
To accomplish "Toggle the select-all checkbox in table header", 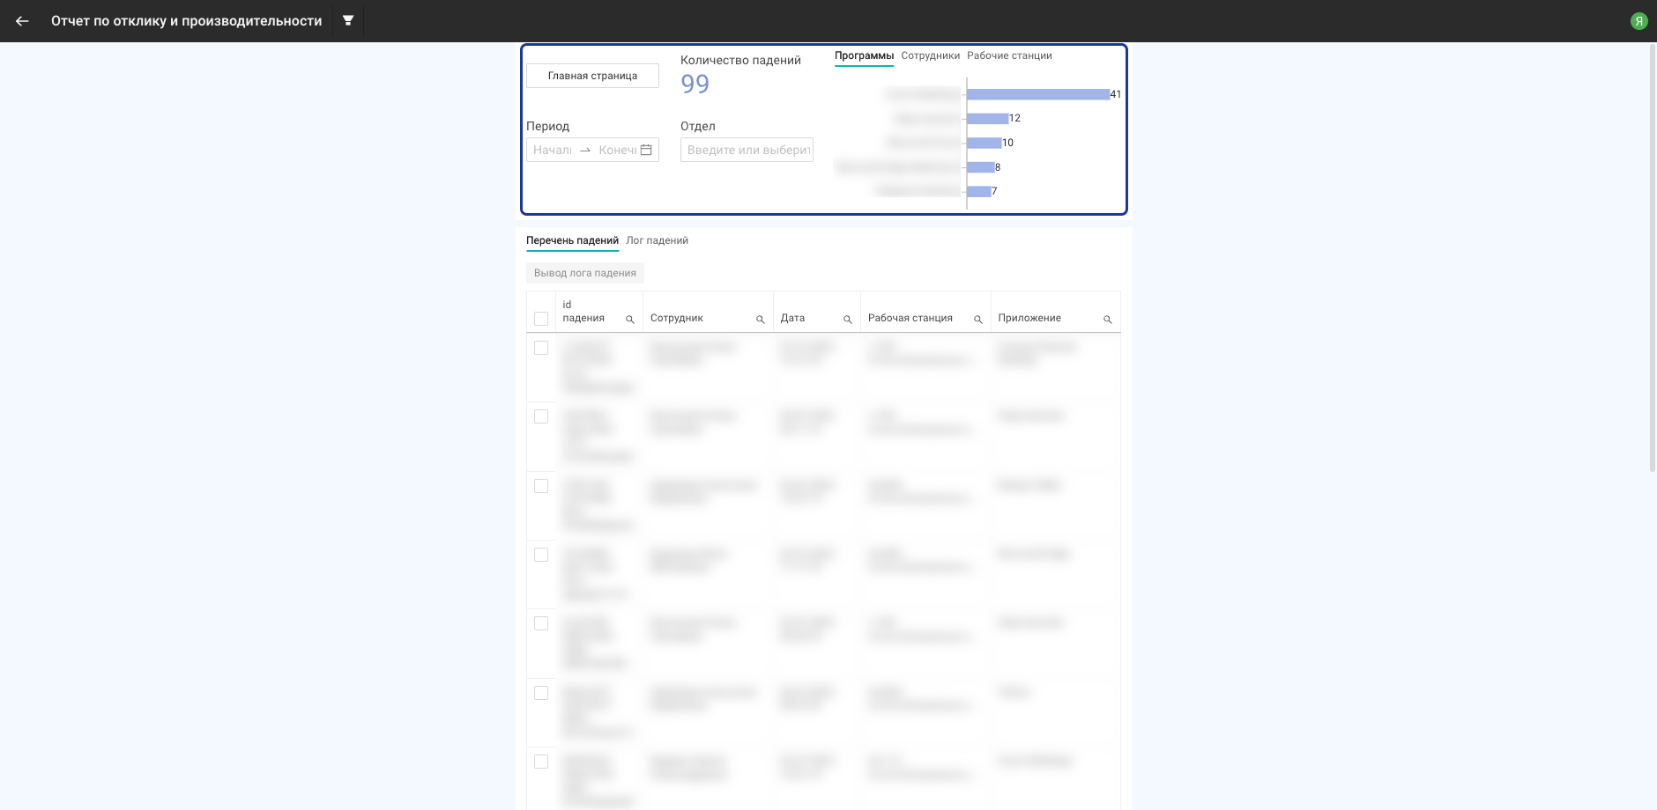I will [x=541, y=319].
